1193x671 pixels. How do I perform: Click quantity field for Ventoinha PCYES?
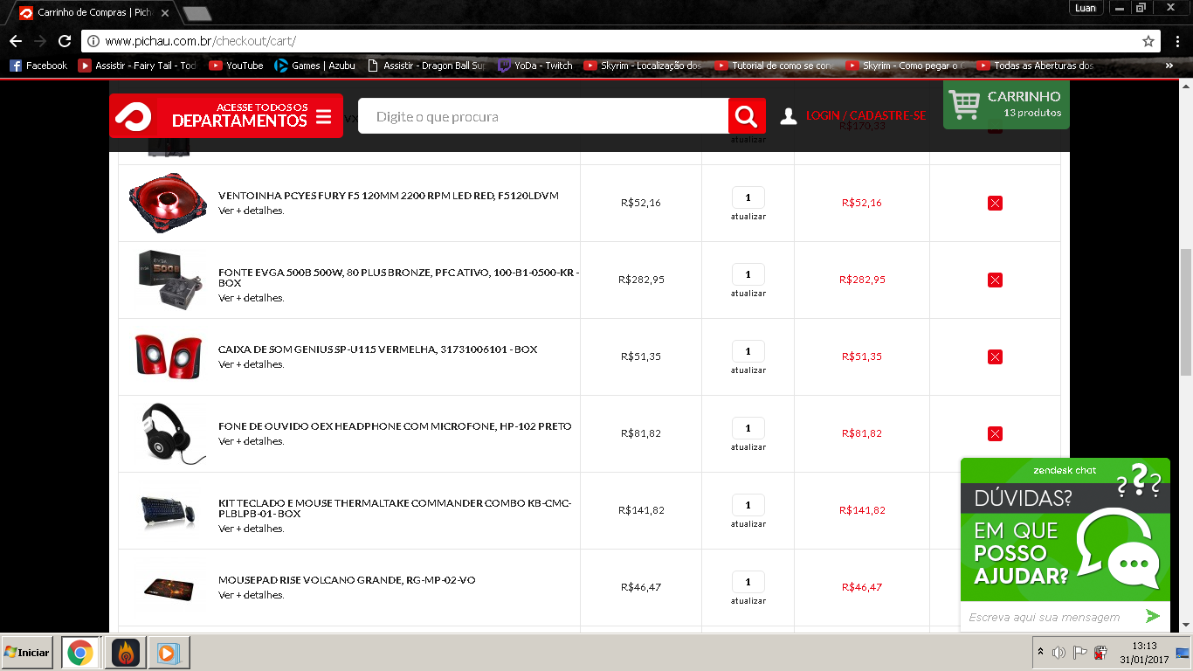pos(748,197)
